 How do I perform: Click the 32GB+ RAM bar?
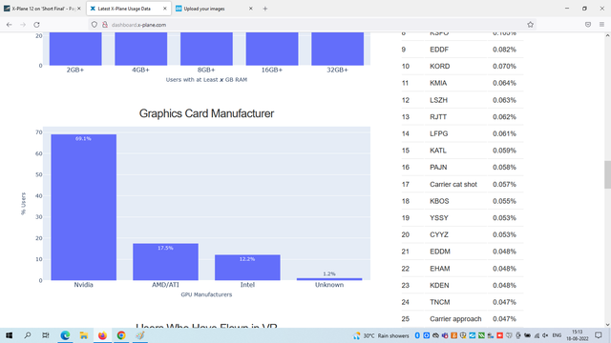(x=337, y=49)
